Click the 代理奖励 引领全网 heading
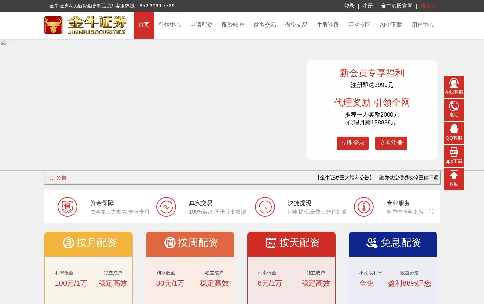The image size is (484, 304). [372, 103]
